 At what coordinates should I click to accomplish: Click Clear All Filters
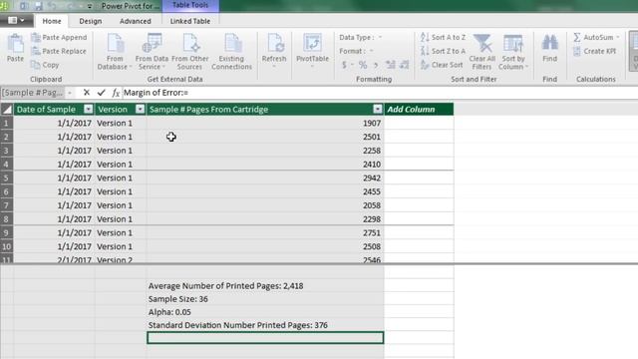(482, 52)
